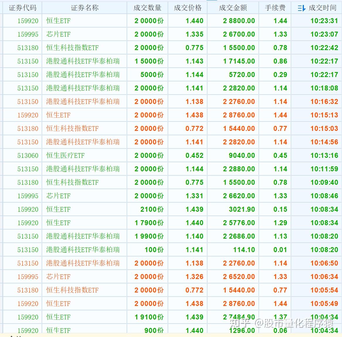The height and width of the screenshot is (337, 342).
Task: Click quantity 2100份
Action: coord(152,210)
